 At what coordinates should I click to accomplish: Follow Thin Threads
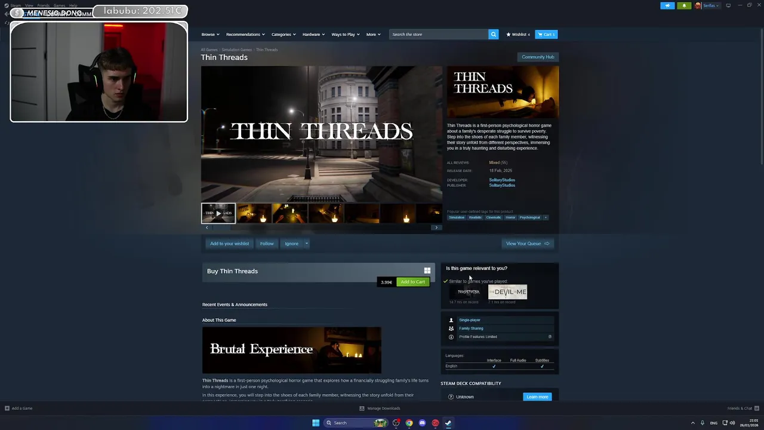pos(267,243)
